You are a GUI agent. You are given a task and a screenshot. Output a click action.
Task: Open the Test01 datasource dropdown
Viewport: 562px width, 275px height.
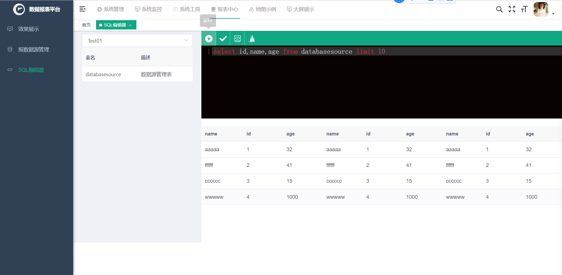[137, 41]
